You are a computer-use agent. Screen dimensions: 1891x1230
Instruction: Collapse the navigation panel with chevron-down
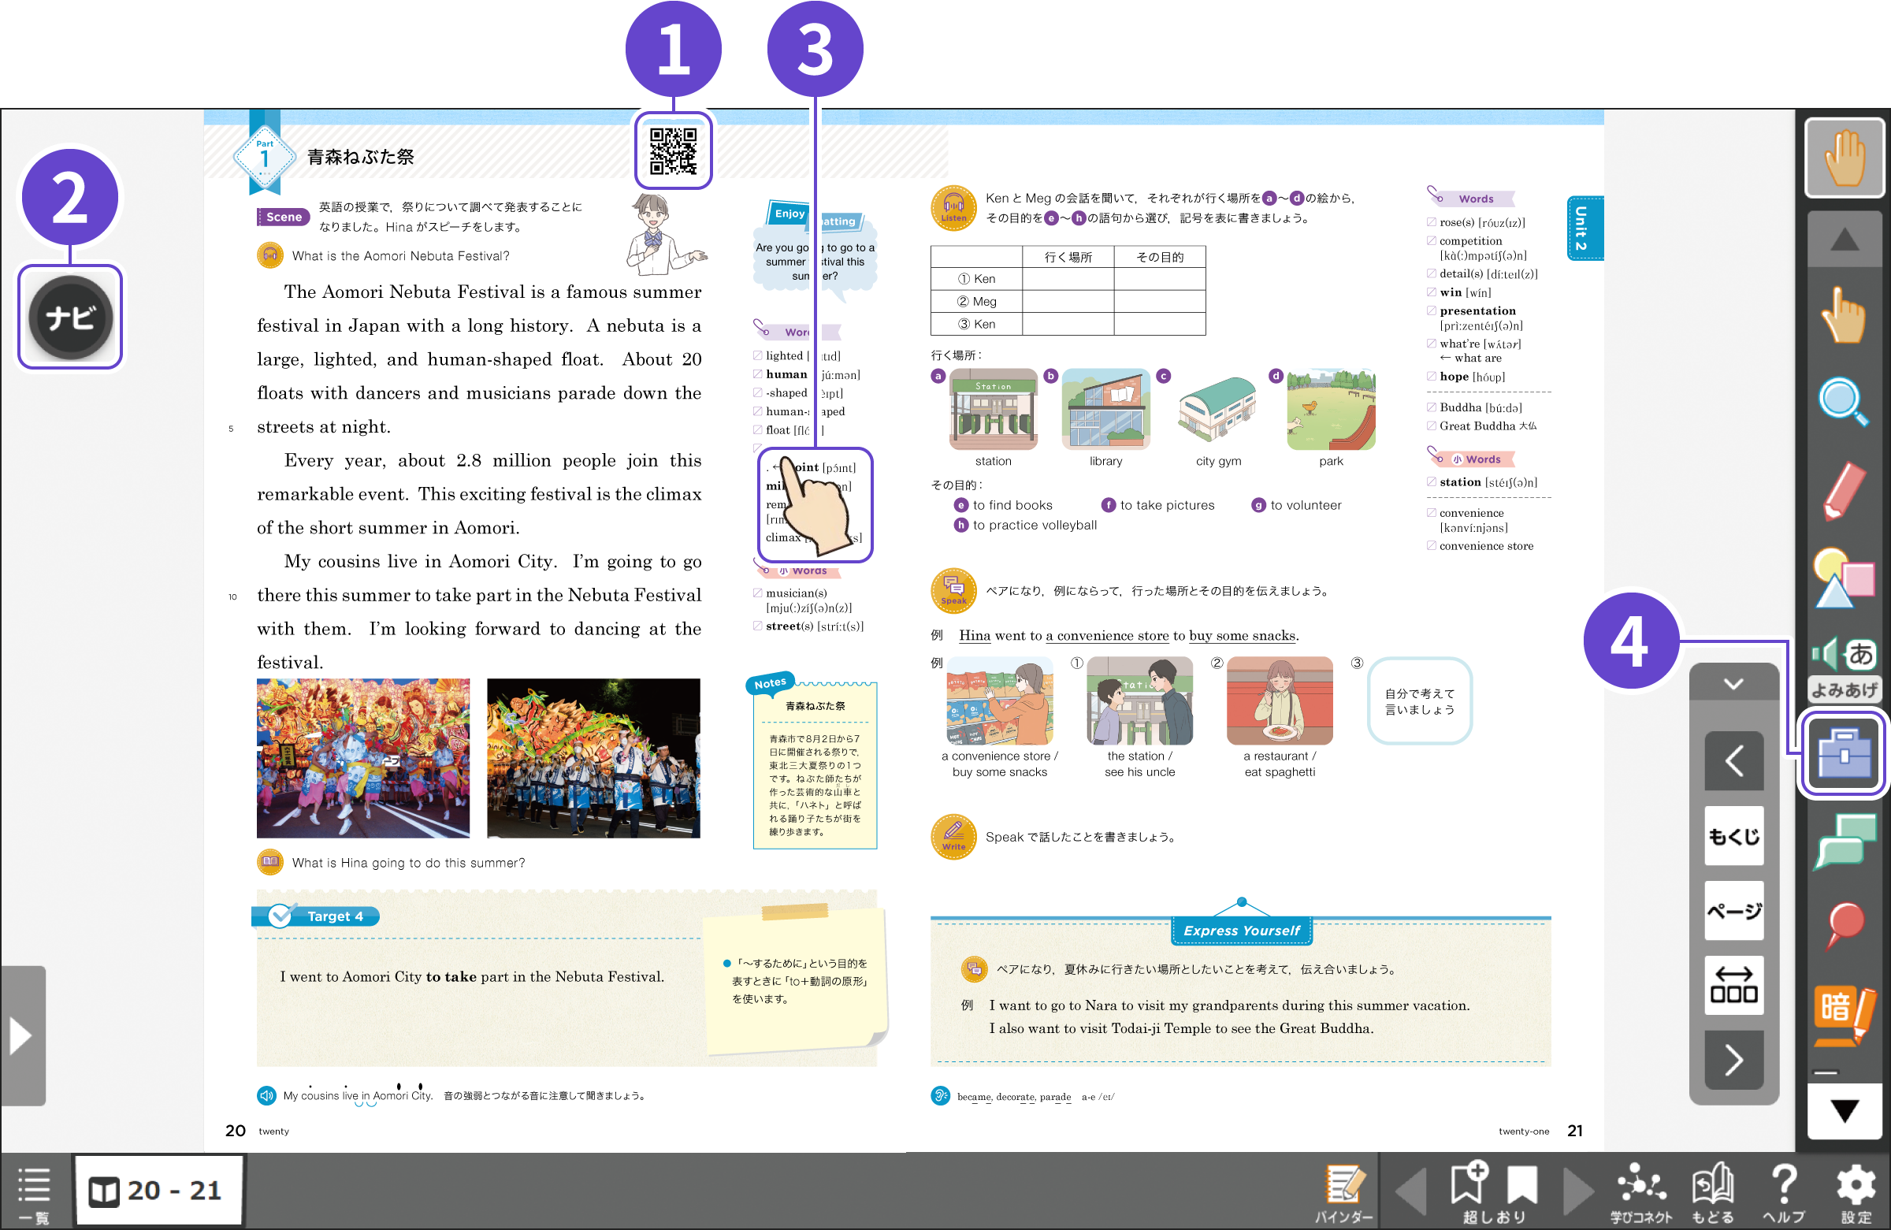pos(1733,684)
